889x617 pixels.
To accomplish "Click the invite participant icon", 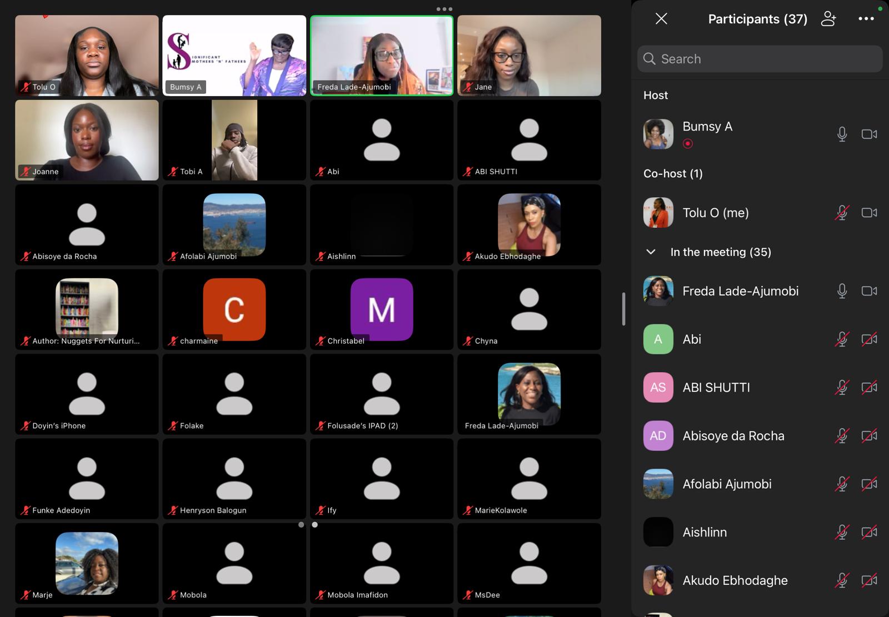I will click(x=828, y=19).
